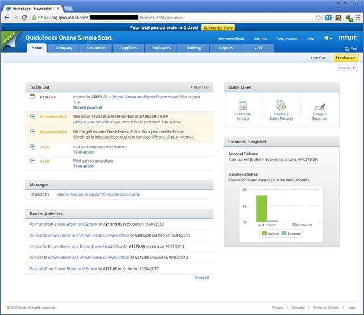Open the Customers tab
Image resolution: width=364 pixels, height=315 pixels.
pyautogui.click(x=96, y=48)
